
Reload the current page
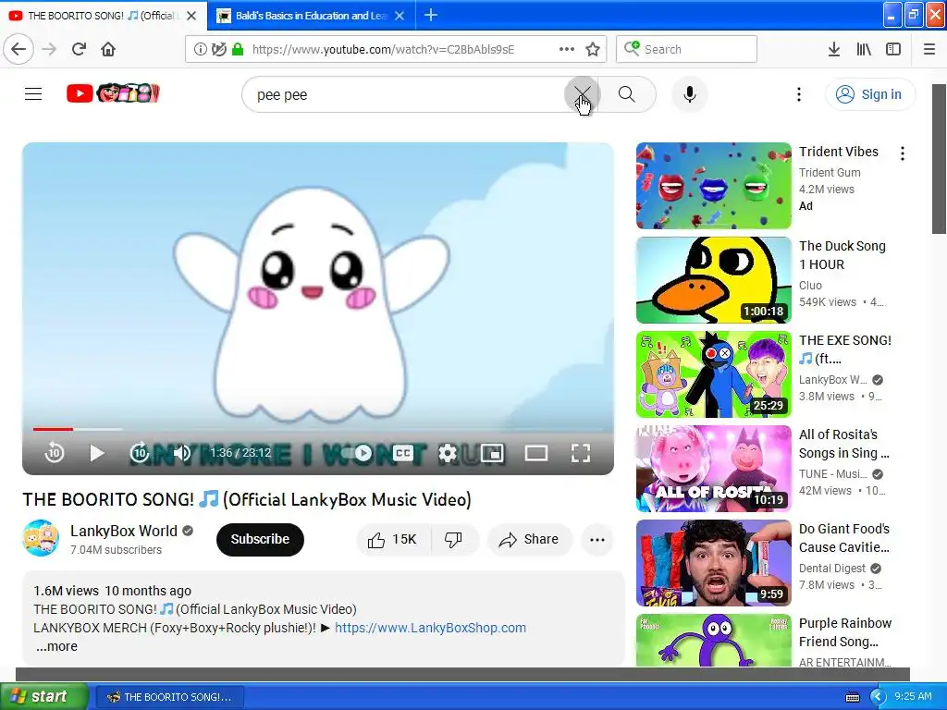[x=79, y=49]
